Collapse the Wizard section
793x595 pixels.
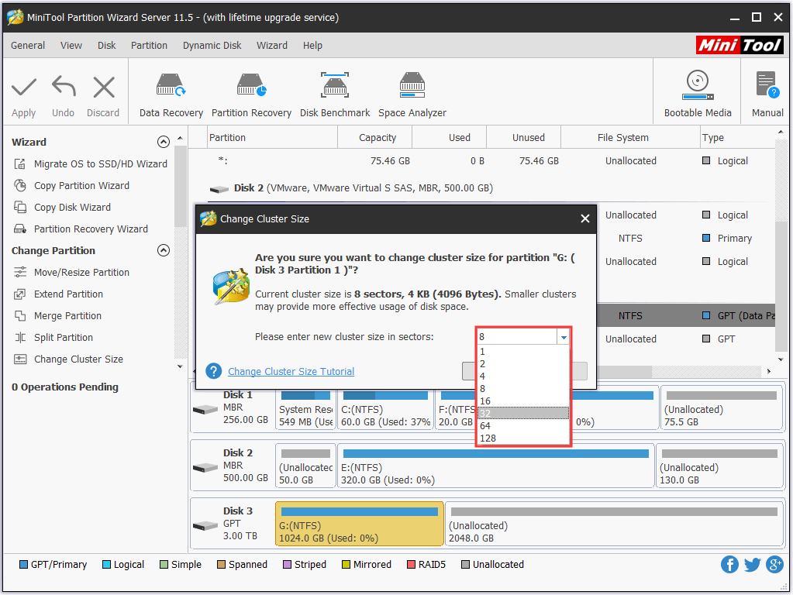[x=164, y=142]
